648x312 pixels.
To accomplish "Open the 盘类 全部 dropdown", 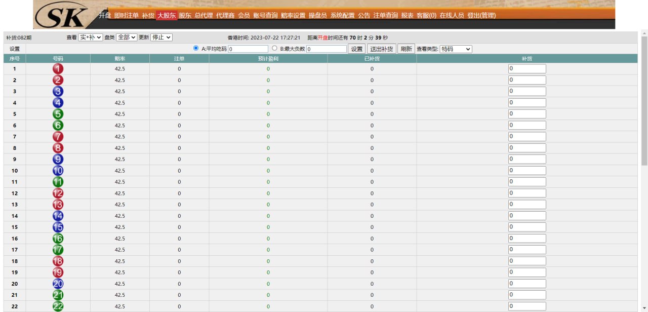I will click(126, 37).
